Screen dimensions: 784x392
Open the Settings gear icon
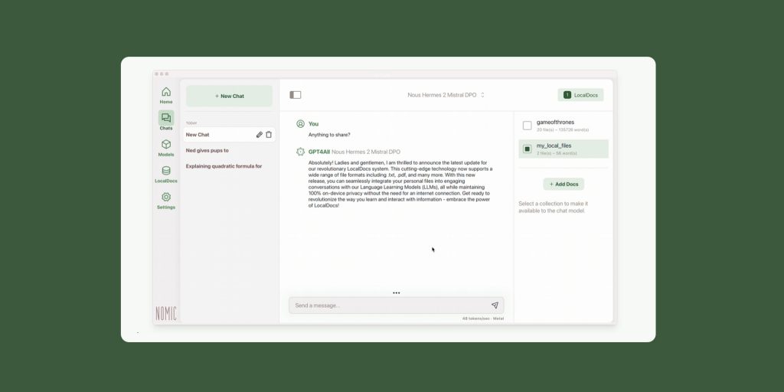pyautogui.click(x=166, y=197)
